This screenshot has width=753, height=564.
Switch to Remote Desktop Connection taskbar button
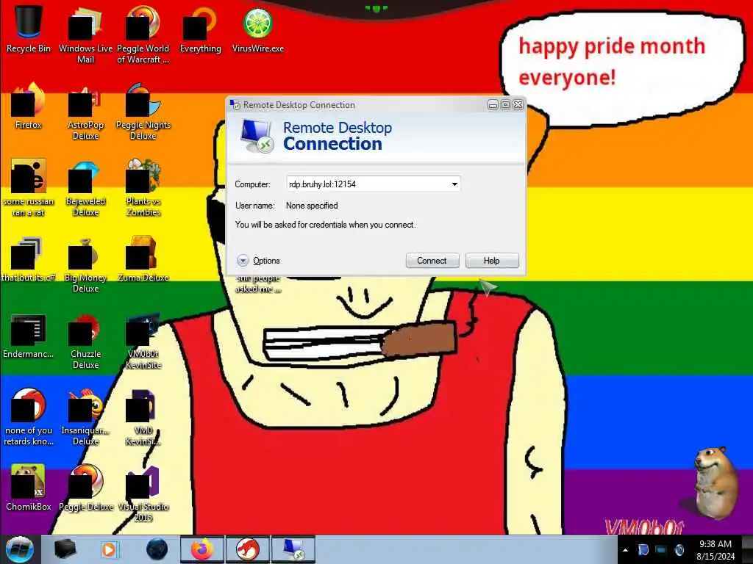tap(294, 549)
